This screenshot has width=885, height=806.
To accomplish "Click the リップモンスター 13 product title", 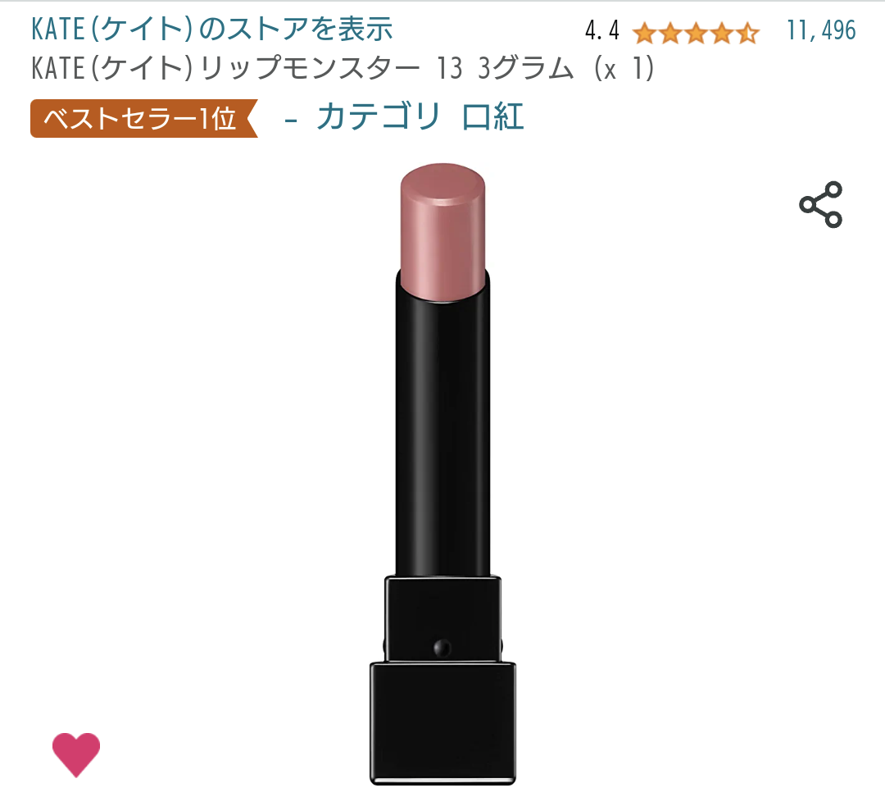I will pos(331,68).
